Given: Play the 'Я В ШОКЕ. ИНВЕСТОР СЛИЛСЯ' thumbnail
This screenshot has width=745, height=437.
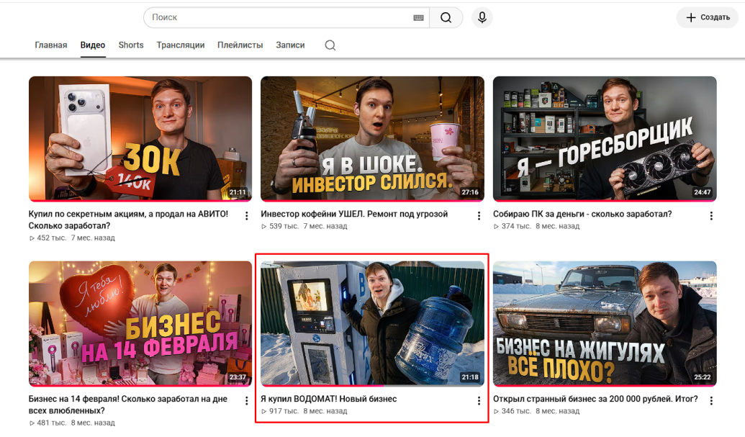Looking at the screenshot, I should (x=373, y=139).
